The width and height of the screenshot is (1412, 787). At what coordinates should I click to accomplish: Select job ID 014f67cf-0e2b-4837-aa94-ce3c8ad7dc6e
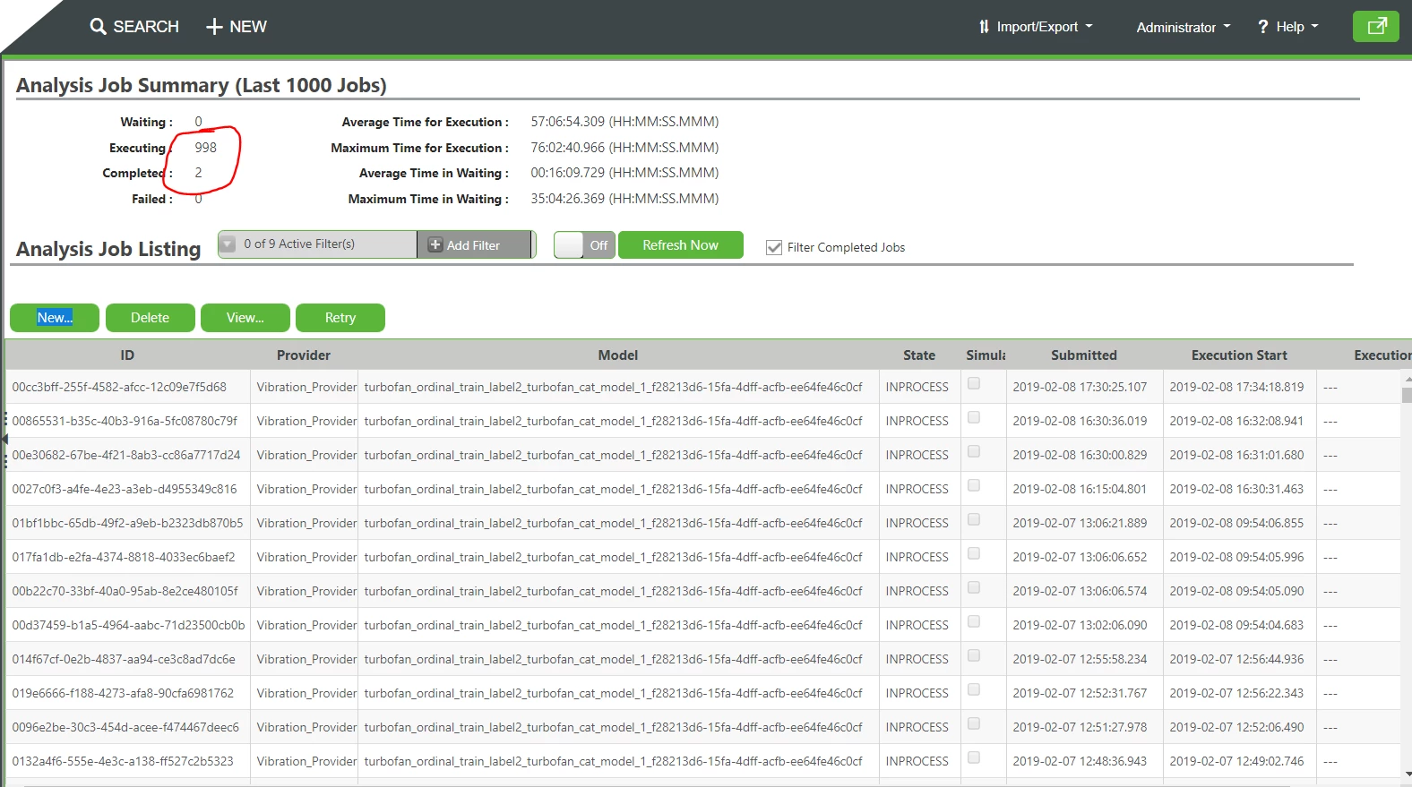point(124,659)
